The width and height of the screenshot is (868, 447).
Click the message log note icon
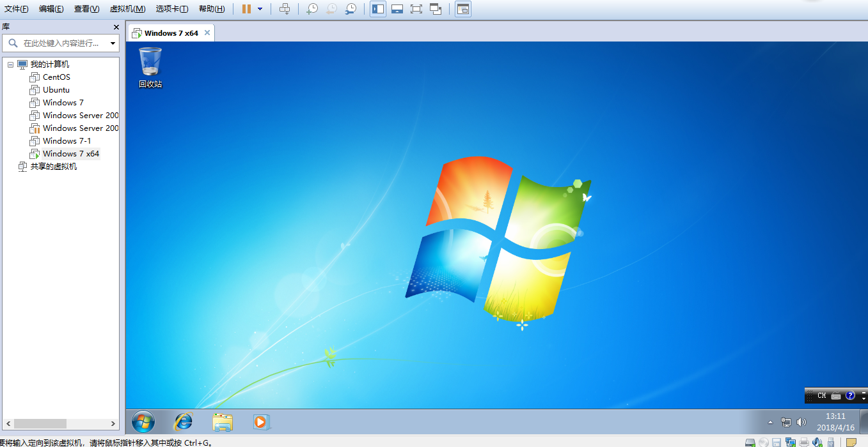(851, 442)
